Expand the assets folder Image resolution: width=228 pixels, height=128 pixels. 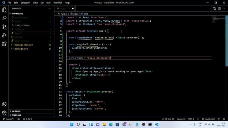click(31, 21)
